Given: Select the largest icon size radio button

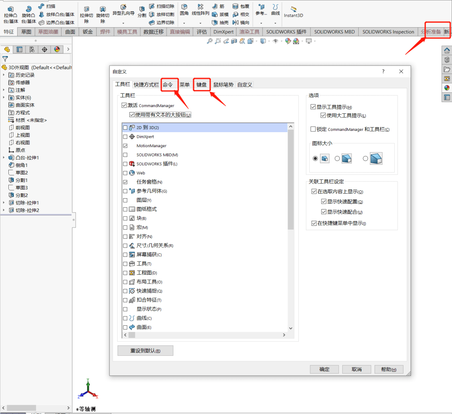Looking at the screenshot, I should point(365,158).
